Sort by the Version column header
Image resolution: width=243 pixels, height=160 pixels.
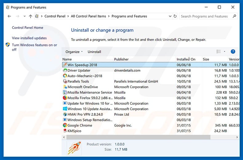[x=234, y=59]
